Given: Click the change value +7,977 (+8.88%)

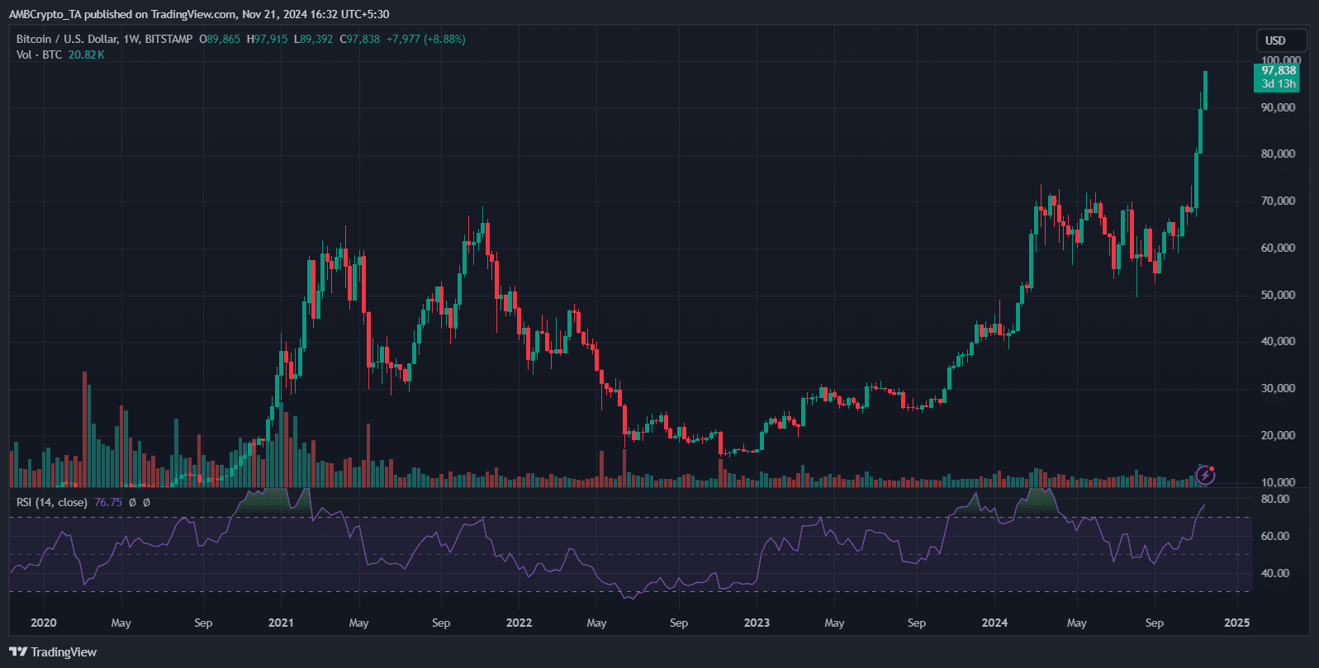Looking at the screenshot, I should 425,39.
